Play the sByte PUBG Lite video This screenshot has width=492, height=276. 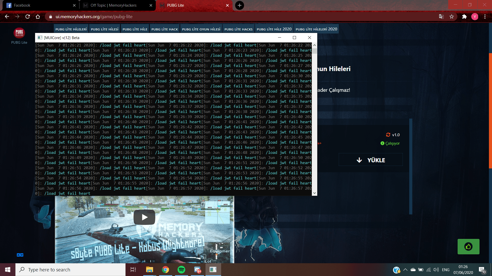(144, 217)
